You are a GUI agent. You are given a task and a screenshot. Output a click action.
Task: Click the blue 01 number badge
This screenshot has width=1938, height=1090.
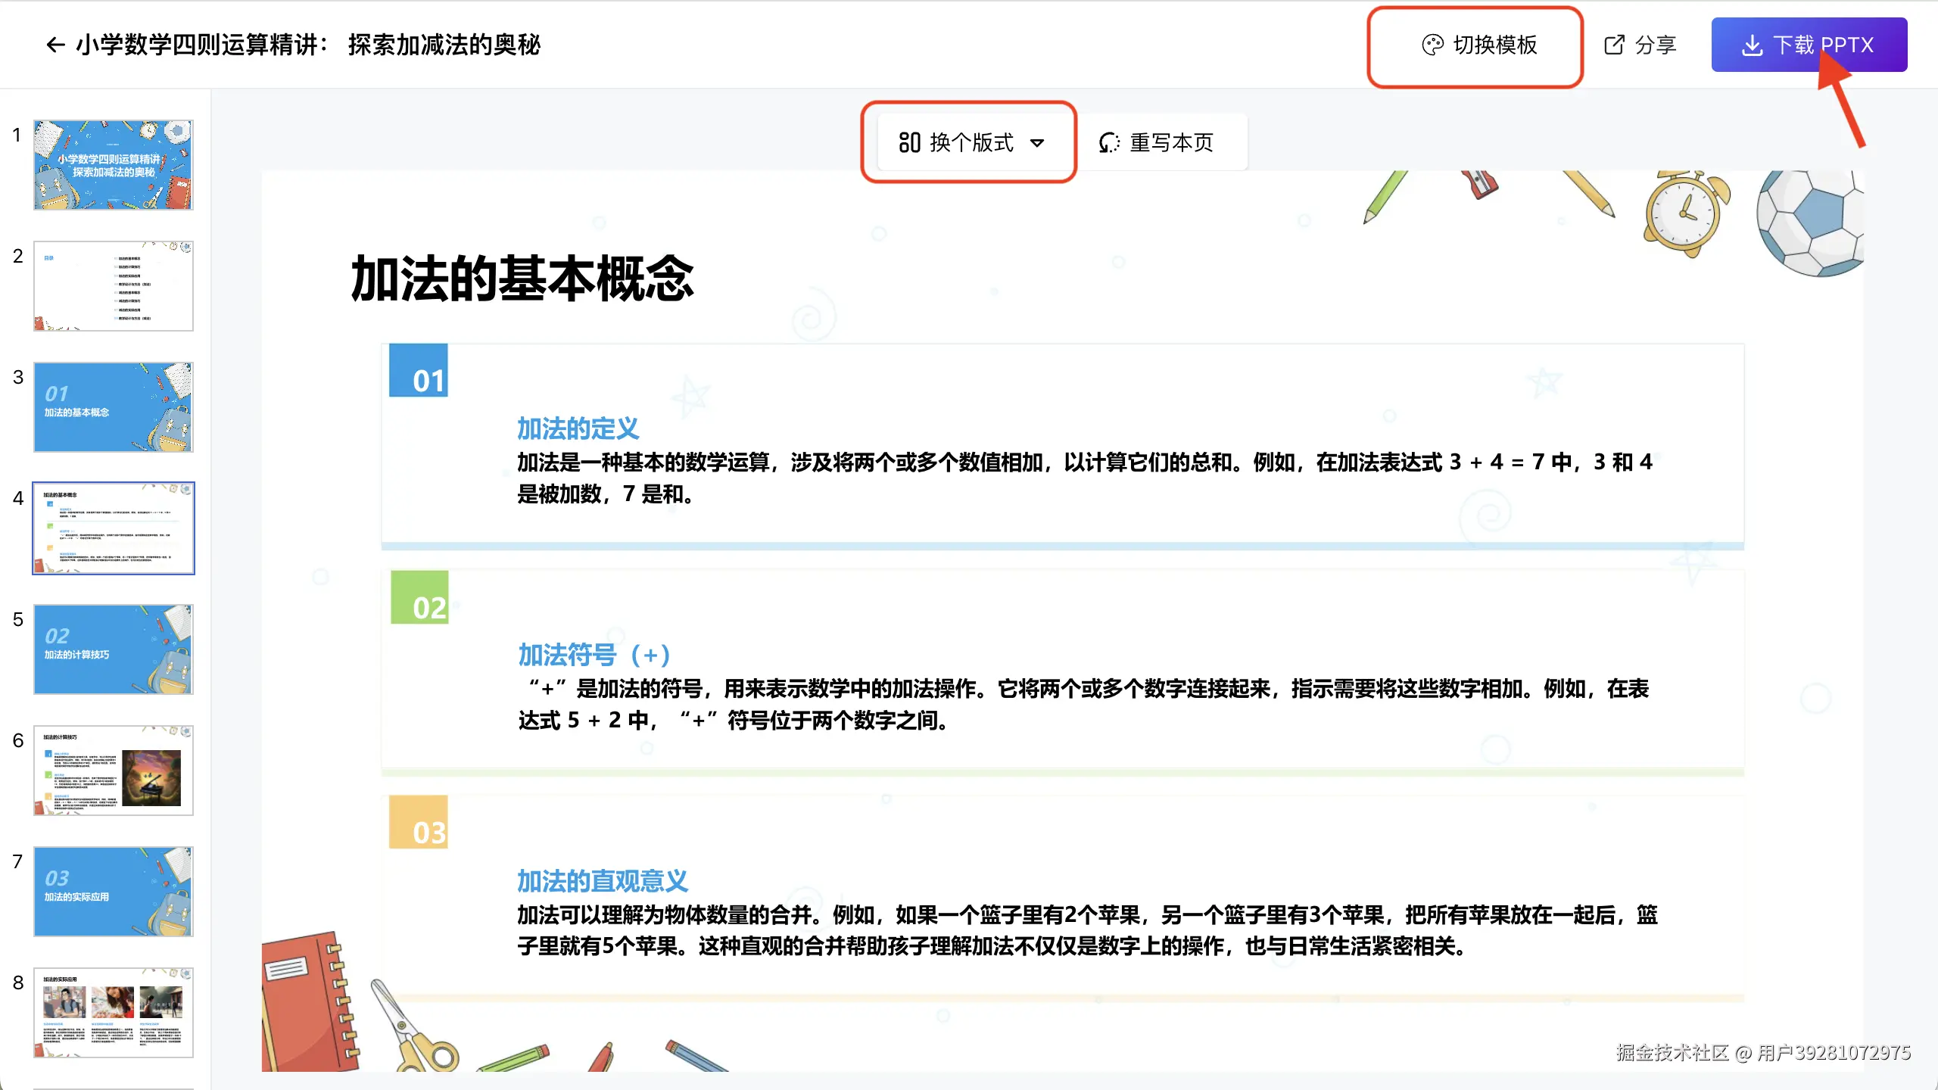coord(419,371)
